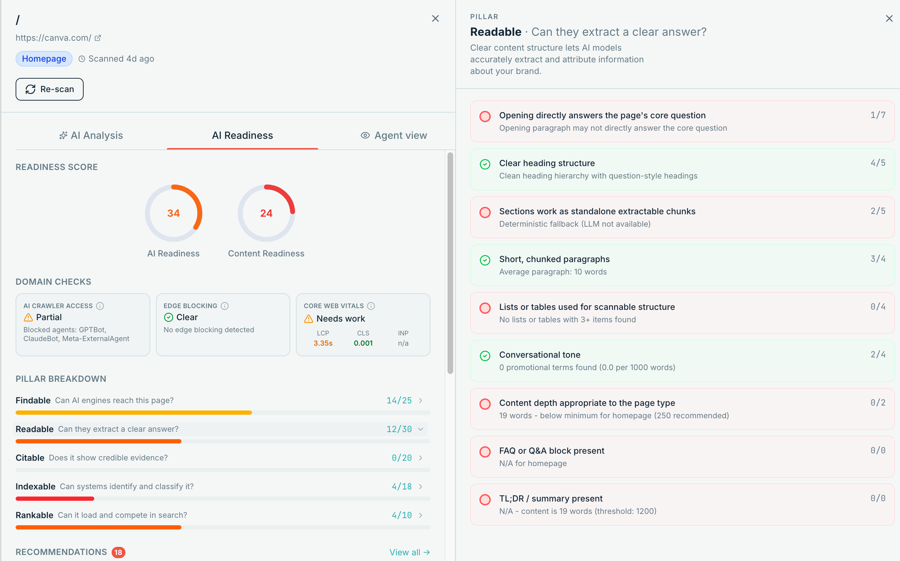Click the fail icon for Lists or tables check
Viewport: 900px width, 561px height.
click(x=485, y=308)
